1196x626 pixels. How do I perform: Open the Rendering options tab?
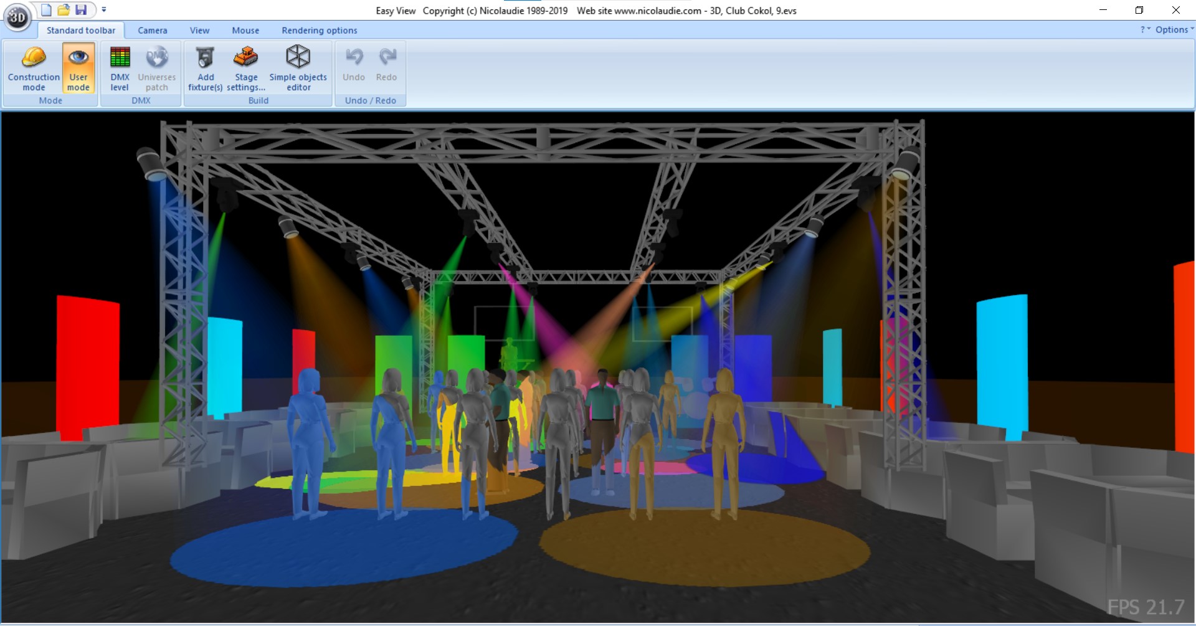(320, 30)
